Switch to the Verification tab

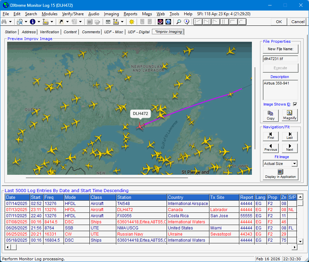pyautogui.click(x=49, y=32)
